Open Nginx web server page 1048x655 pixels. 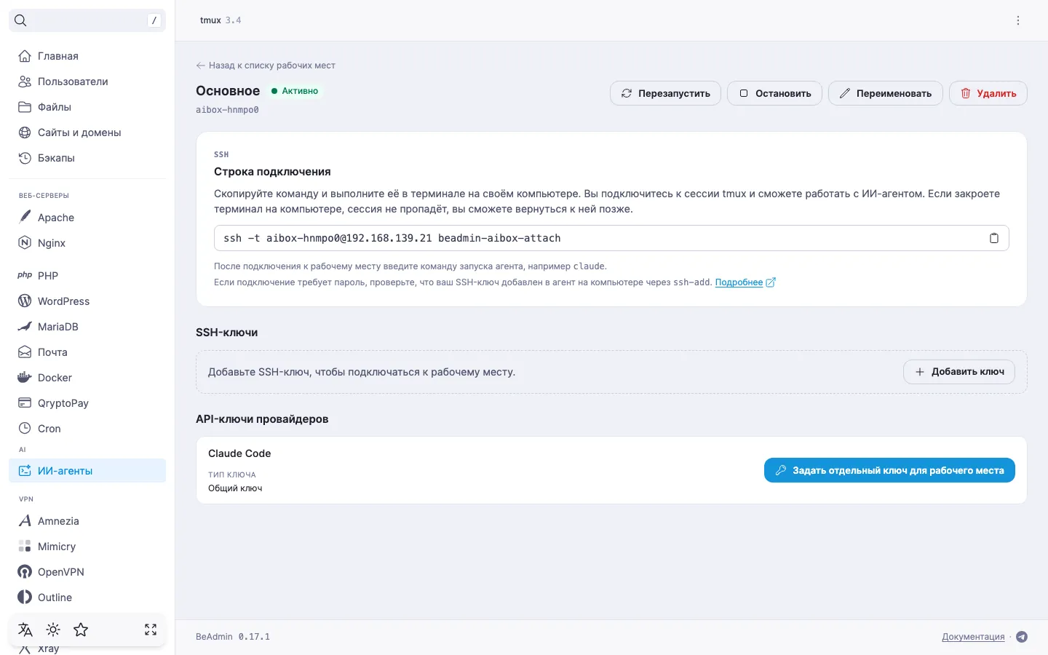(x=87, y=243)
